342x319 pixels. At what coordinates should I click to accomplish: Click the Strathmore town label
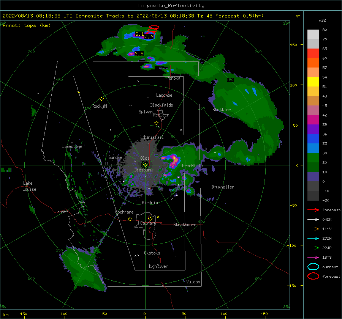point(185,225)
